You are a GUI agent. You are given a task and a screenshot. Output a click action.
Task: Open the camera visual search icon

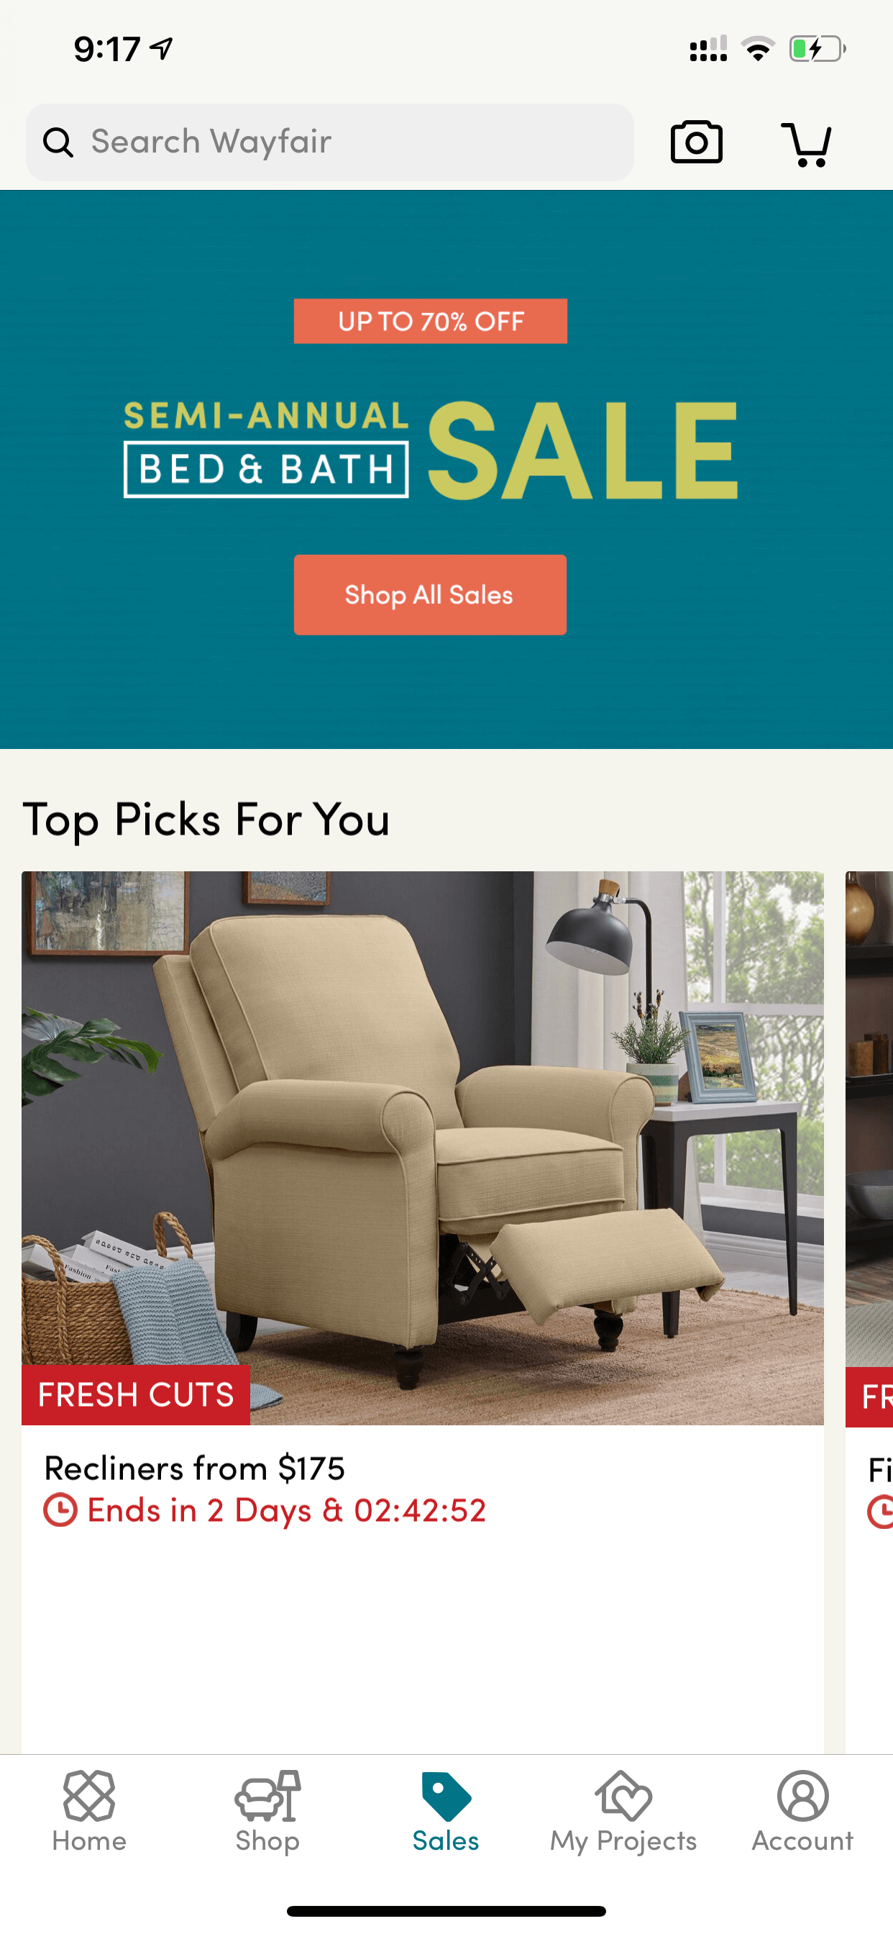(x=696, y=142)
